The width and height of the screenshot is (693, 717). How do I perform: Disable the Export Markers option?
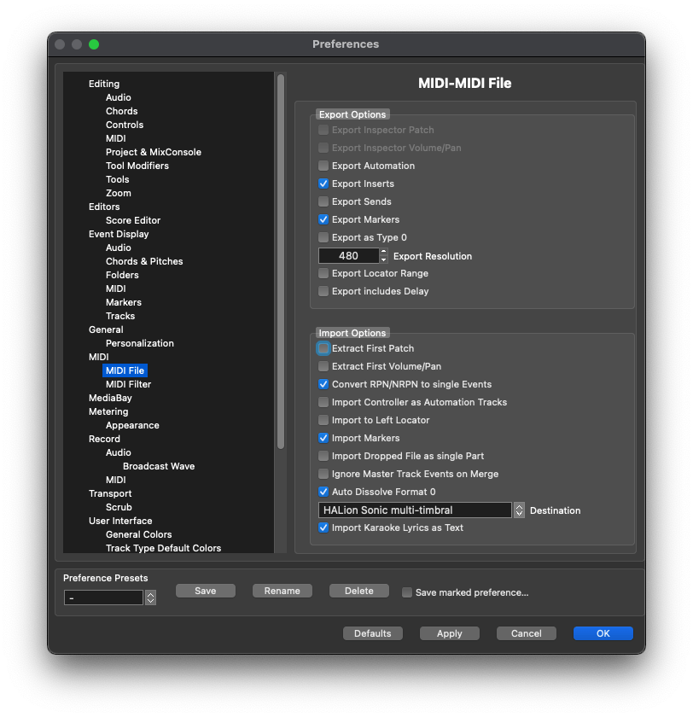[323, 219]
